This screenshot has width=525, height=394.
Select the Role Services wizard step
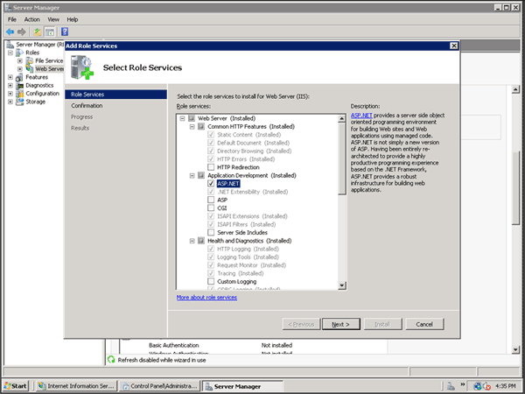[x=115, y=95]
